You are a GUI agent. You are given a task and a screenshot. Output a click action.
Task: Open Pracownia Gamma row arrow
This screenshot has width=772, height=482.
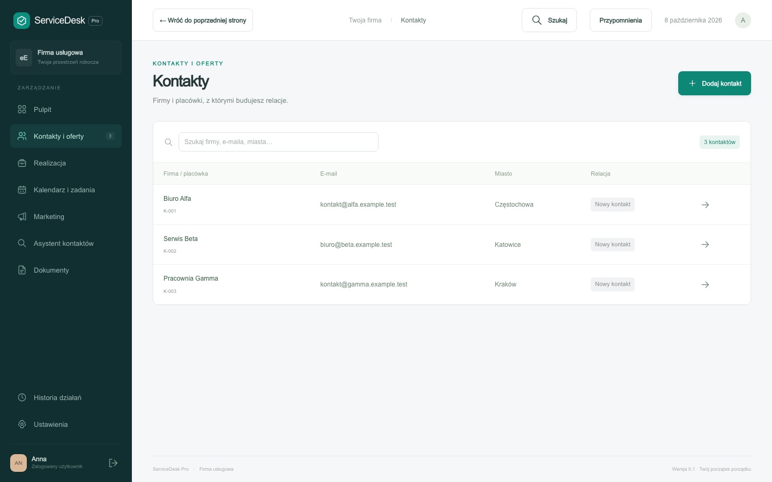tap(705, 284)
